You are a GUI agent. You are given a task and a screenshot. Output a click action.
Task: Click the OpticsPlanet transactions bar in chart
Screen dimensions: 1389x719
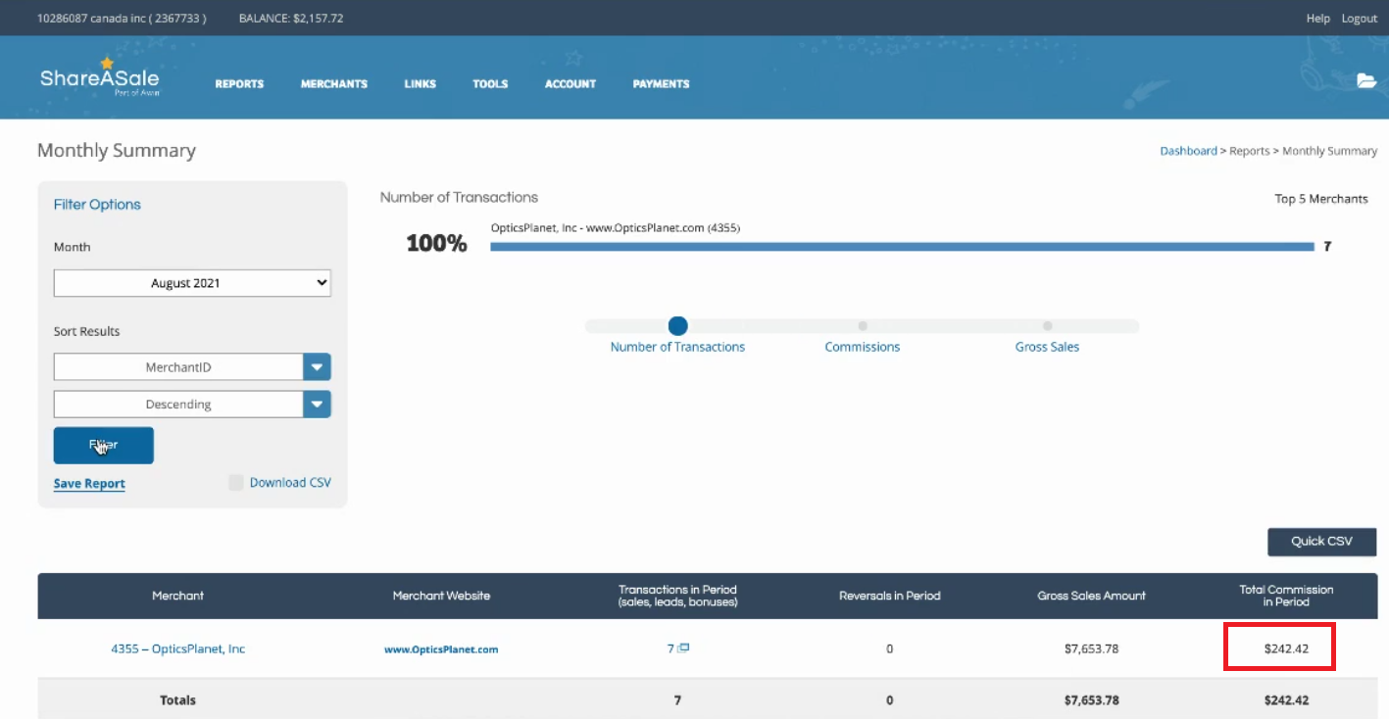tap(902, 247)
